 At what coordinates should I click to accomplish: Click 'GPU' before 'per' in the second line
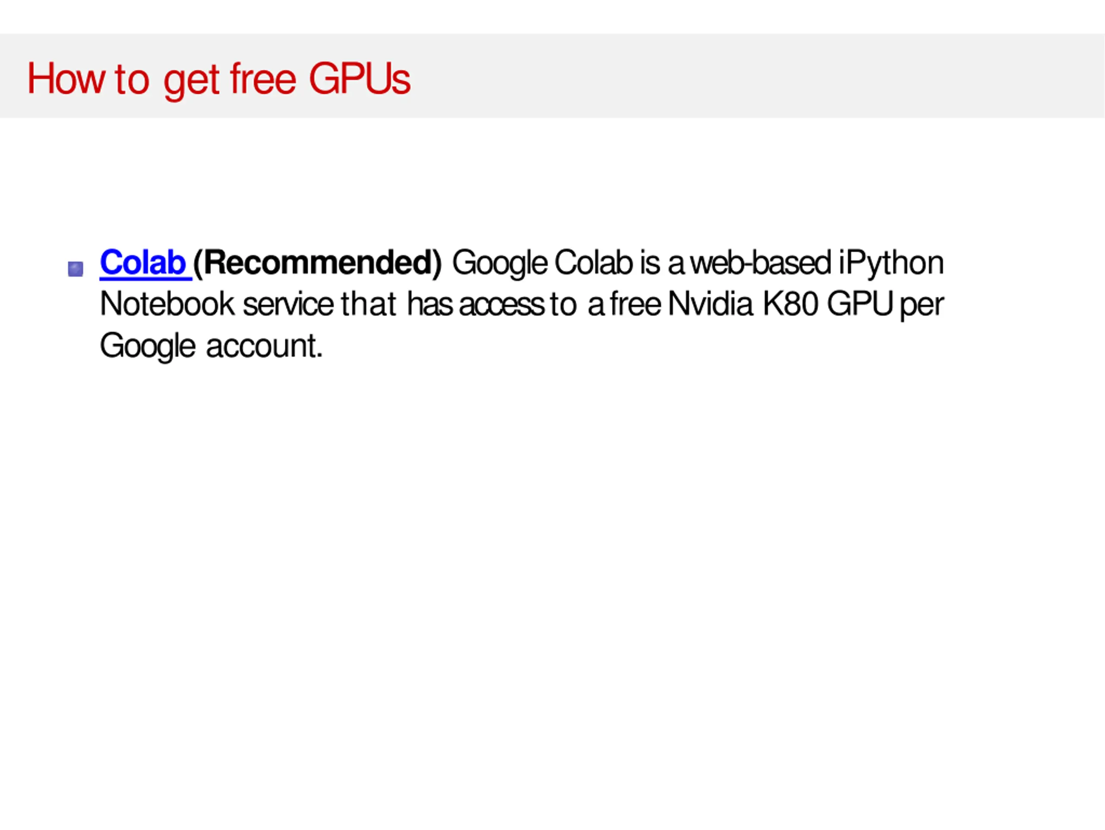coord(859,304)
